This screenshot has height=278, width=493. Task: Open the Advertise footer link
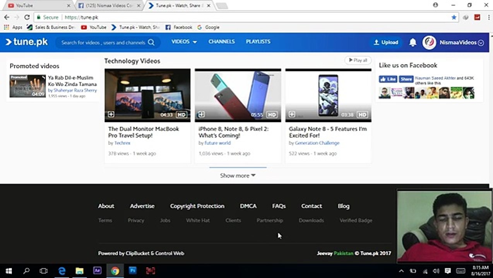(142, 206)
